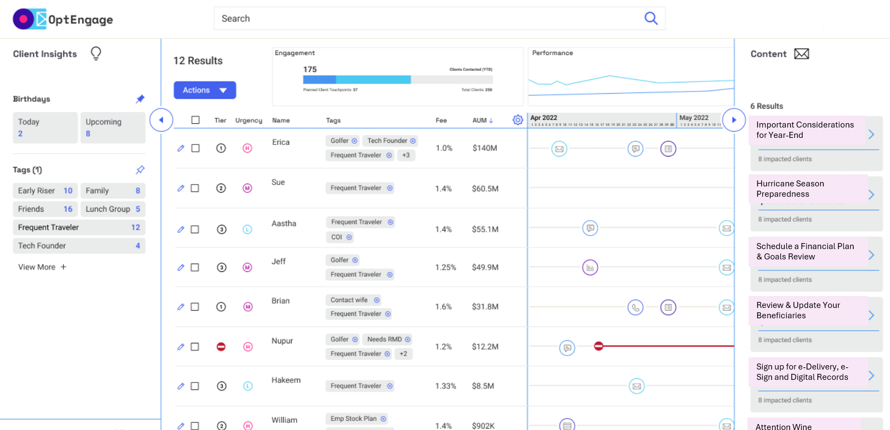Viewport: 890px width, 430px height.
Task: Remove the Tech Founder tag from Erica
Action: (x=413, y=141)
